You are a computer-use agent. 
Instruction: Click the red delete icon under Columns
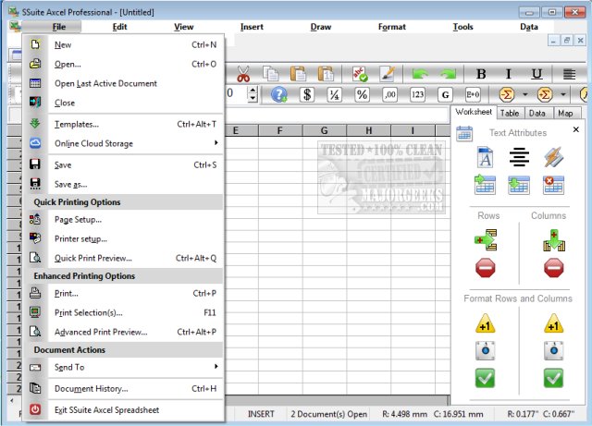point(554,268)
